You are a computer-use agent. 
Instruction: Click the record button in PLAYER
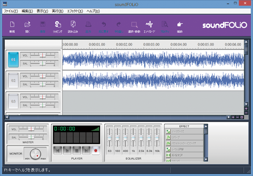96,150
